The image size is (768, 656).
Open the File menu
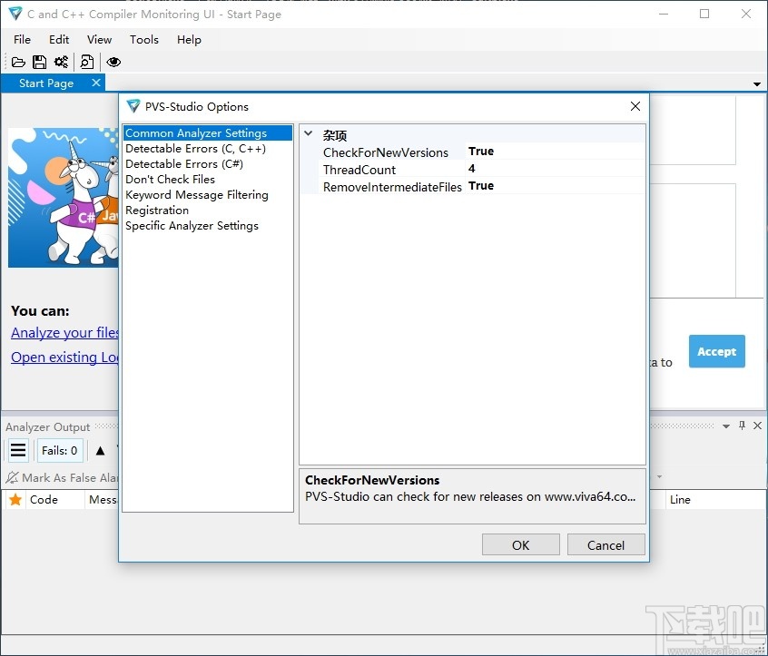pos(22,40)
